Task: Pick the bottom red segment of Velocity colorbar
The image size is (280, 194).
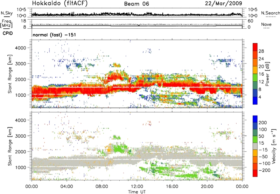Action: (x=255, y=173)
